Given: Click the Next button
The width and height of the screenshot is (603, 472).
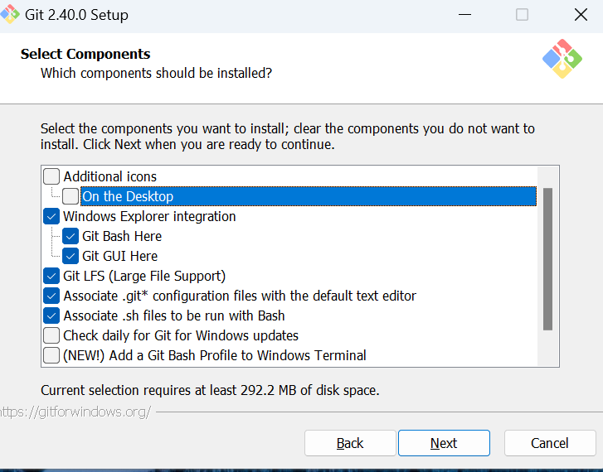Looking at the screenshot, I should click(444, 443).
